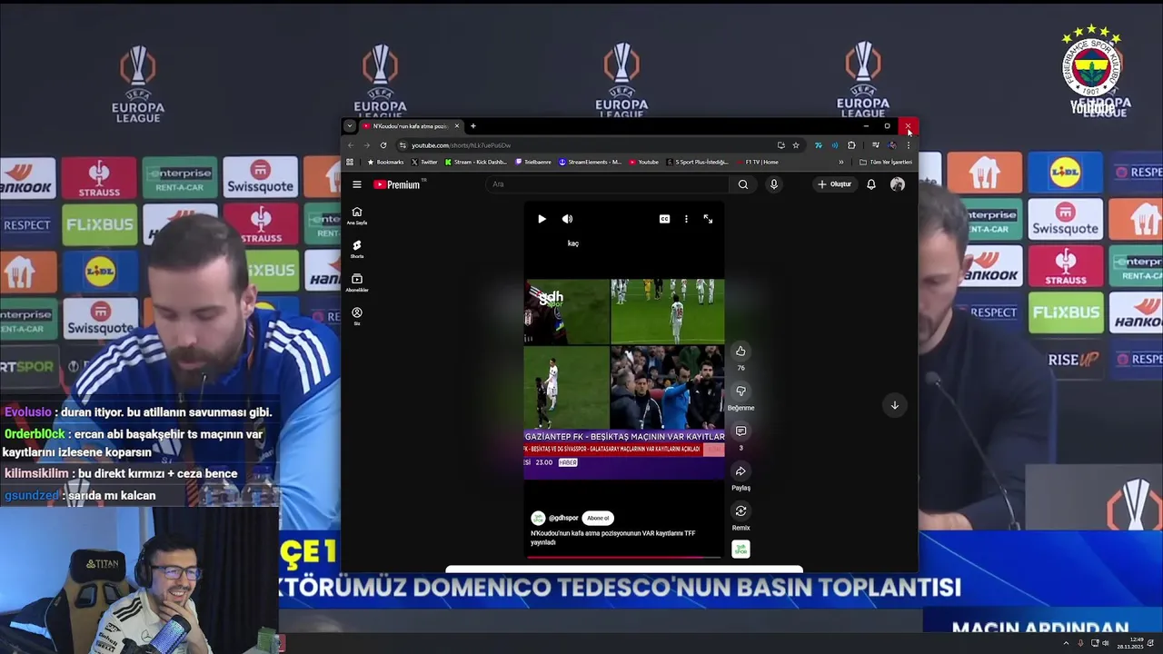Open Shorts in the sidebar
This screenshot has height=654, width=1163.
(x=357, y=249)
